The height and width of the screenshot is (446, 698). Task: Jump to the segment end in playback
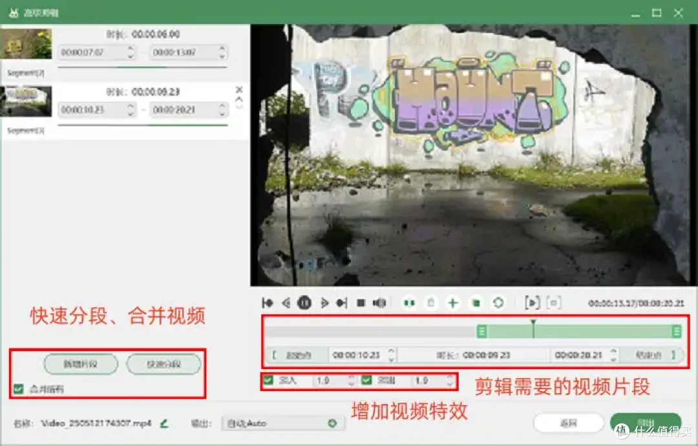pyautogui.click(x=341, y=303)
